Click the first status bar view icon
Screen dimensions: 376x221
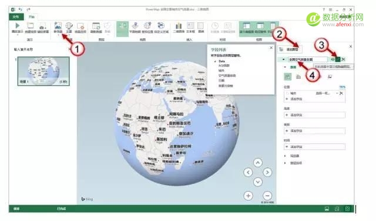[327, 209]
